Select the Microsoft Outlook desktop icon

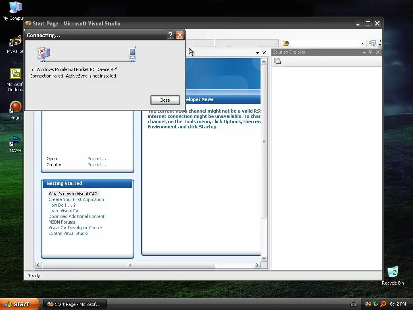tap(15, 80)
